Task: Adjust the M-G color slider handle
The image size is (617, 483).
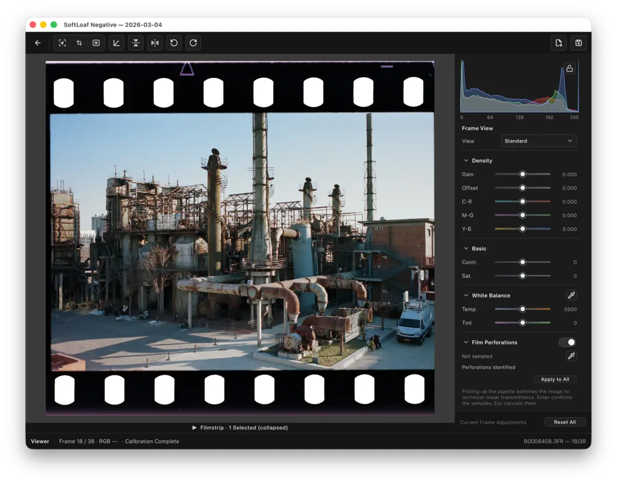Action: [522, 215]
